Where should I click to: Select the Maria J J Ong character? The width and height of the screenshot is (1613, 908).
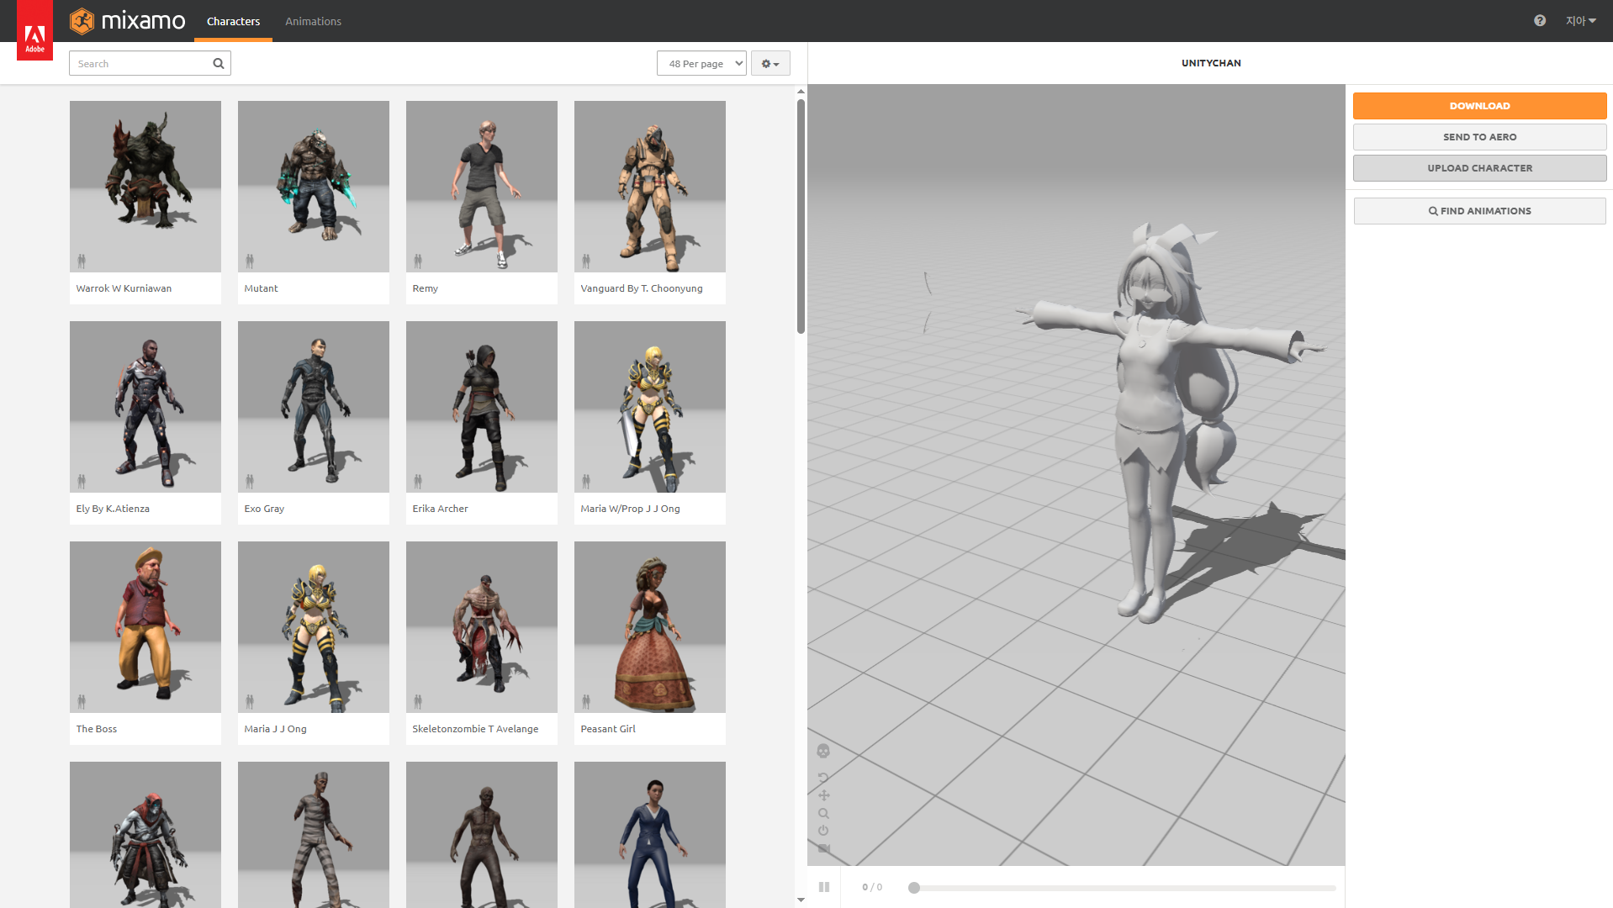[314, 643]
